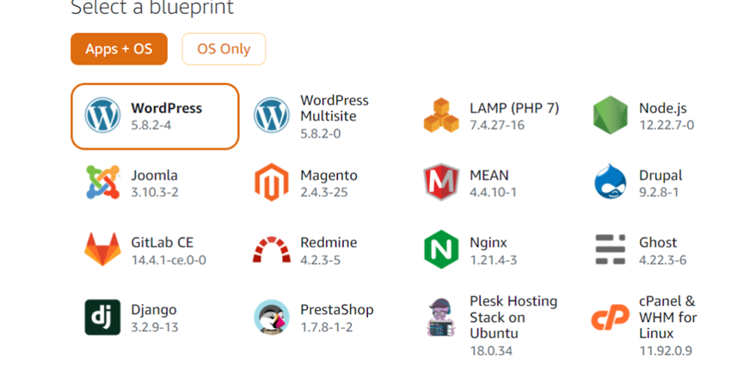The image size is (731, 378).
Task: Click the PrestaShop penguin icon
Action: [272, 318]
